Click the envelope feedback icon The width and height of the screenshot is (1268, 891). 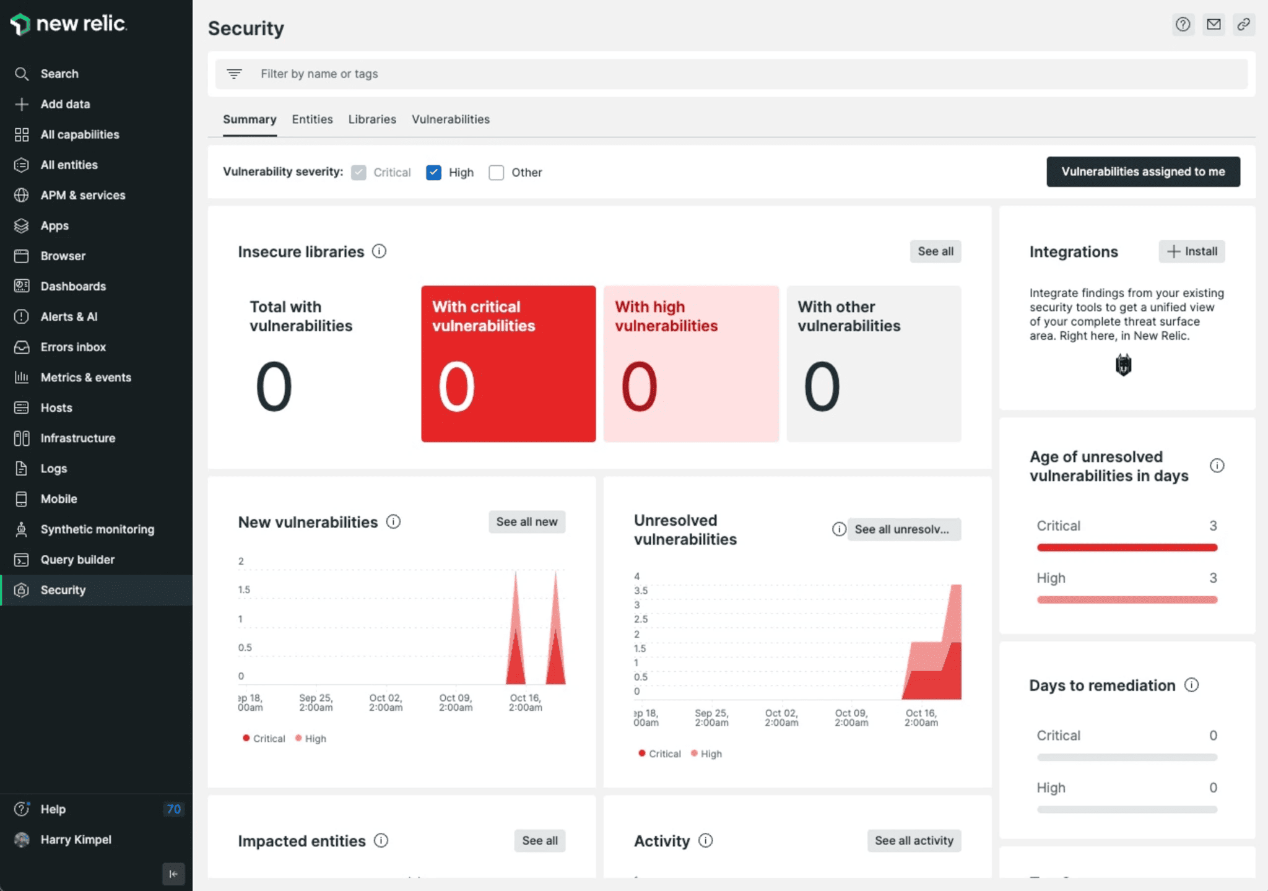click(1214, 24)
